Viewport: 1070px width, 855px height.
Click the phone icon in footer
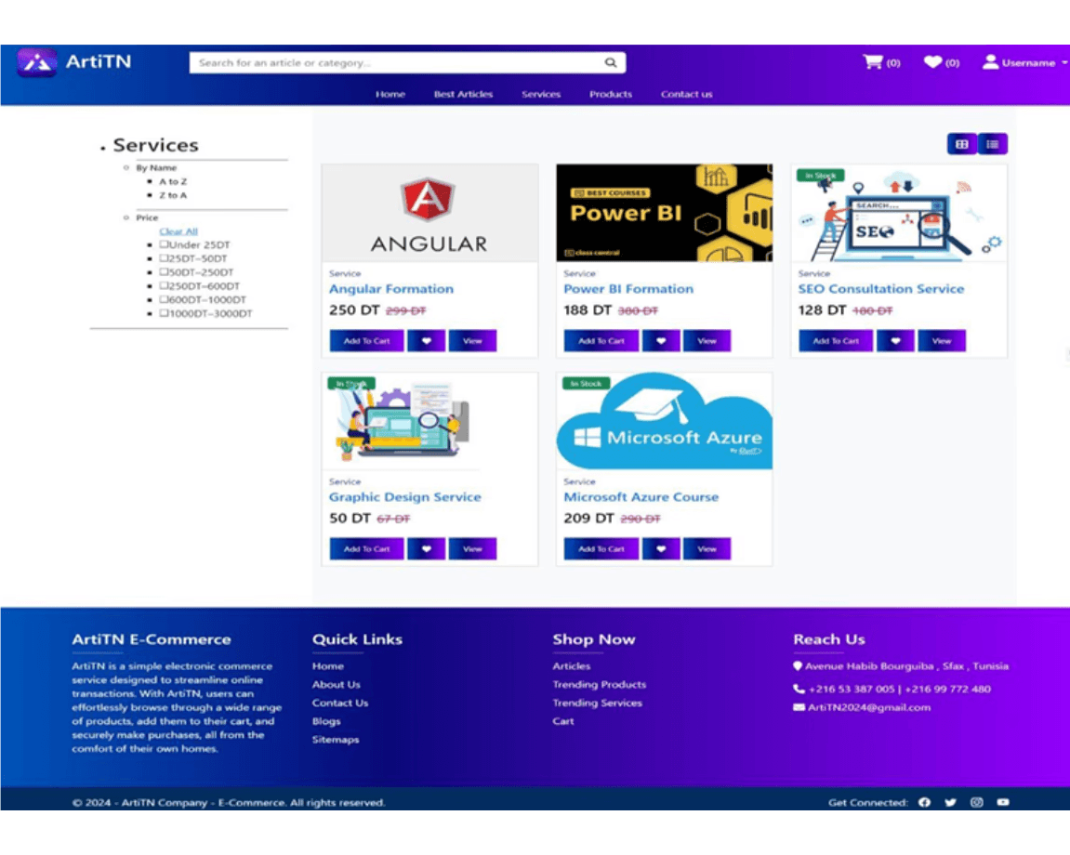(799, 689)
